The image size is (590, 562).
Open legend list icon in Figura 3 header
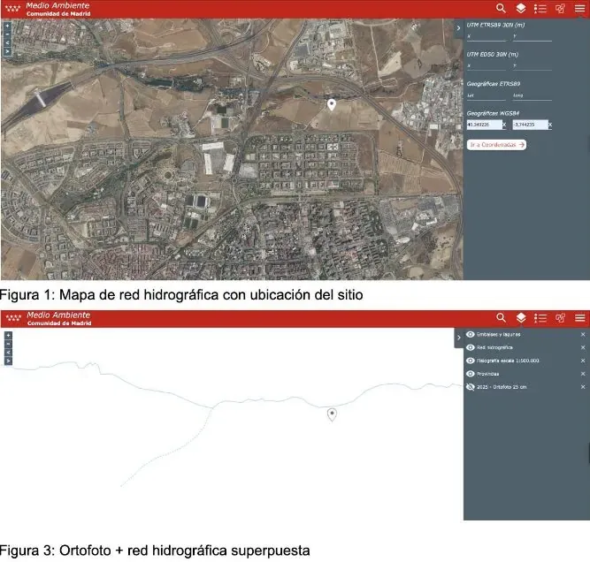click(540, 318)
